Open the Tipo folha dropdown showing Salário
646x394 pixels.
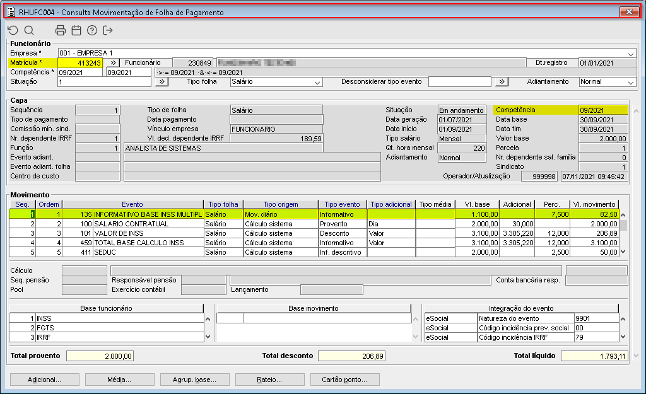coord(317,82)
